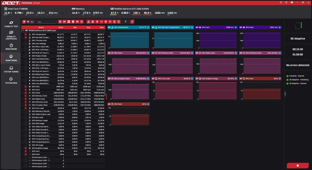Viewport: 312px width, 170px height.
Task: Uncheck the GPU Temperature row checkbox
Action: 26,34
